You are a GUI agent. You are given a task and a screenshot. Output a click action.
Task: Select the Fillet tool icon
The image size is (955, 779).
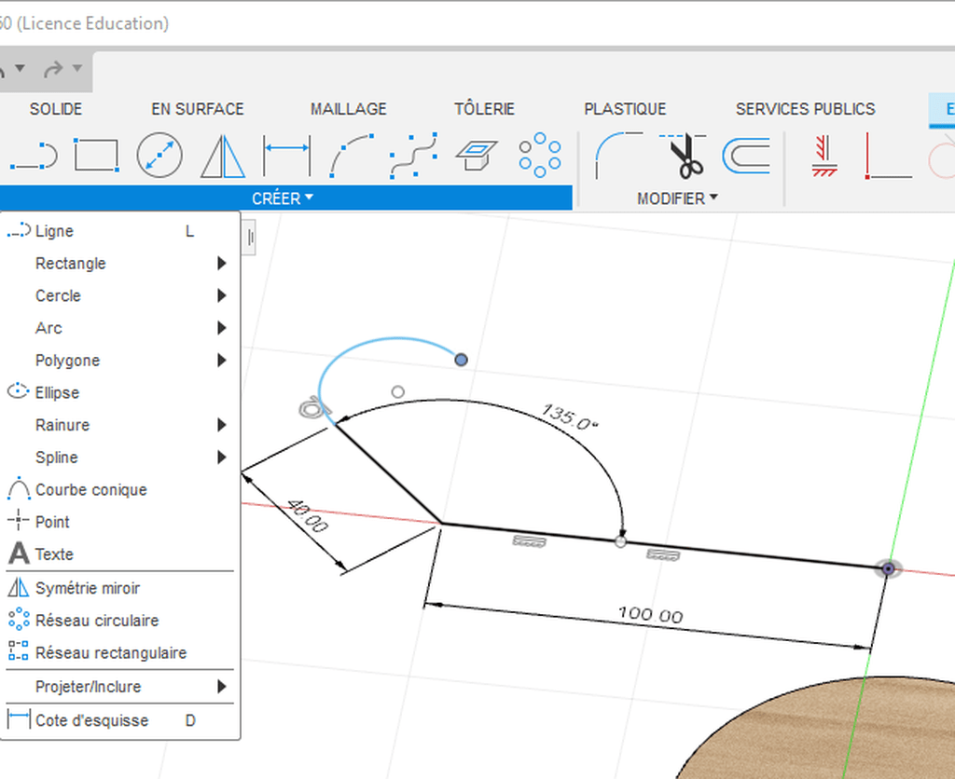pos(618,156)
